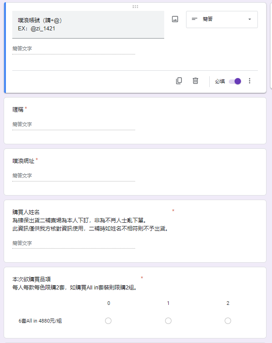Open more options three-dot menu
Image resolution: width=272 pixels, height=343 pixels.
(249, 81)
